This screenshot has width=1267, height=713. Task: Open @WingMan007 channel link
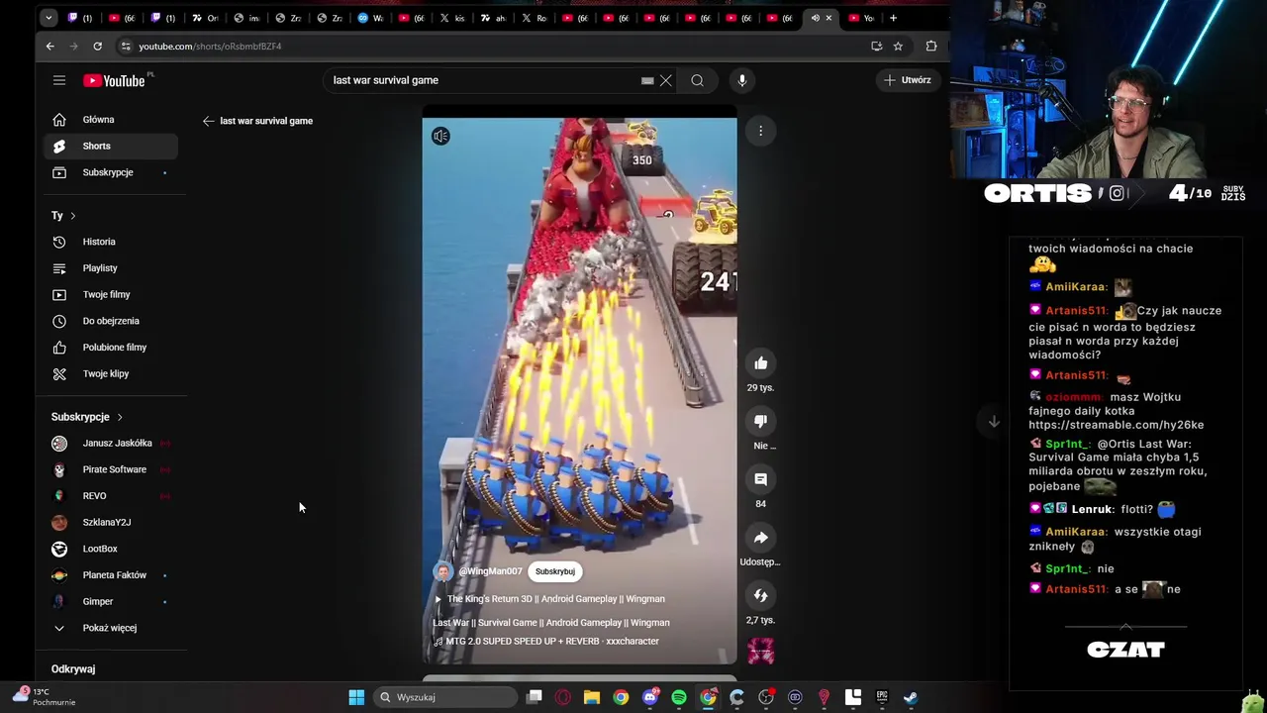[490, 571]
